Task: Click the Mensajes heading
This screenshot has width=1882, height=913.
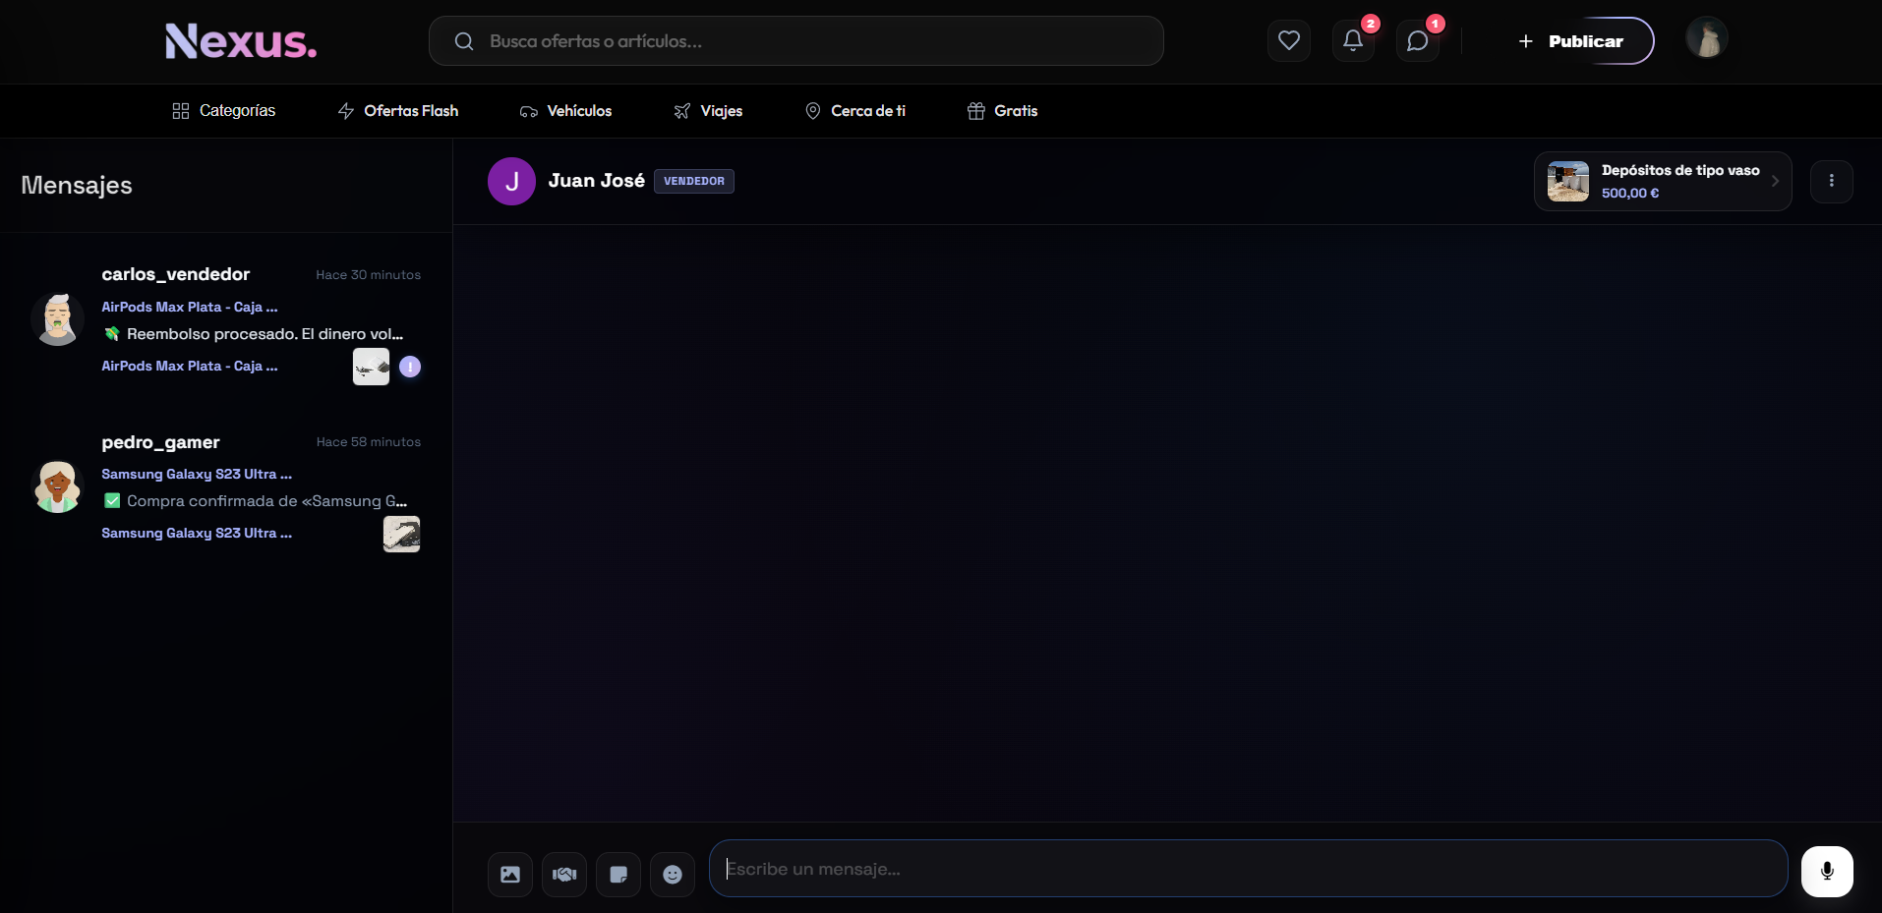Action: coord(77,185)
